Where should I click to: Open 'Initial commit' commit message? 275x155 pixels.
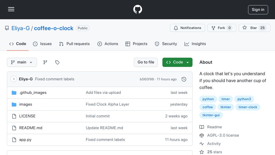tap(98, 116)
